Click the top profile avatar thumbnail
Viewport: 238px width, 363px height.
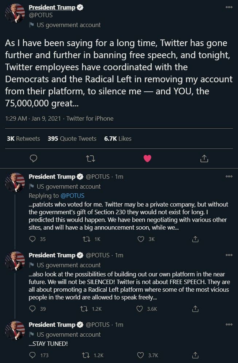[x=15, y=14]
